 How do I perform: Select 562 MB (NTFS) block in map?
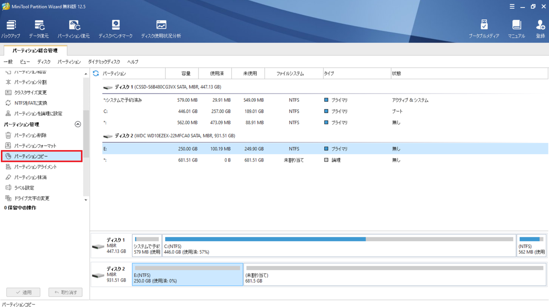pyautogui.click(x=531, y=245)
